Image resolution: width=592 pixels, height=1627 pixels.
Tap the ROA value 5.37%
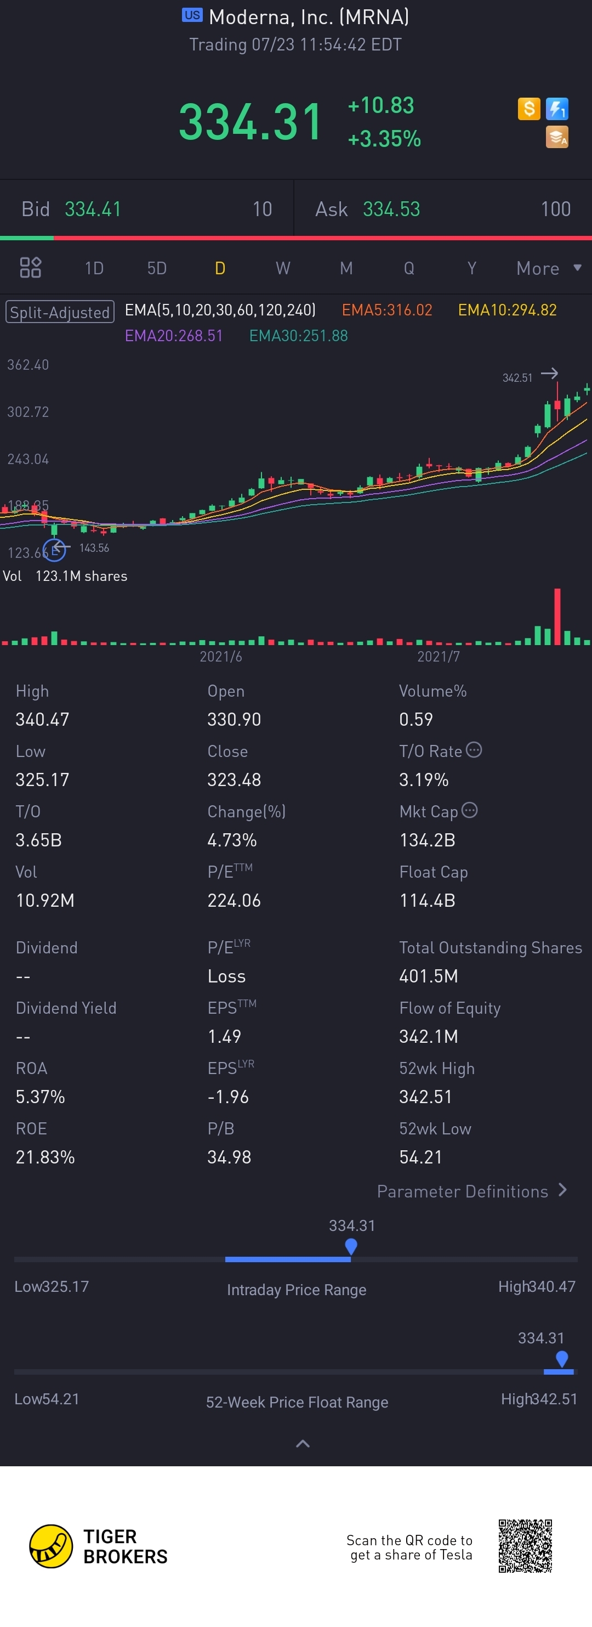click(41, 1097)
